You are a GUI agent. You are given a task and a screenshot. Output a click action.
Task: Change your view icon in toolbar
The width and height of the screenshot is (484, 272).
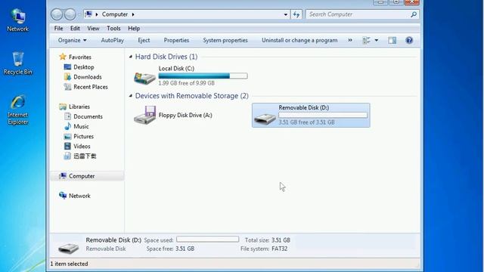click(x=366, y=40)
